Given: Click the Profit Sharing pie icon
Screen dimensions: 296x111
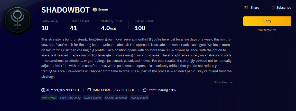Looking at the screenshot, I should point(144,90).
